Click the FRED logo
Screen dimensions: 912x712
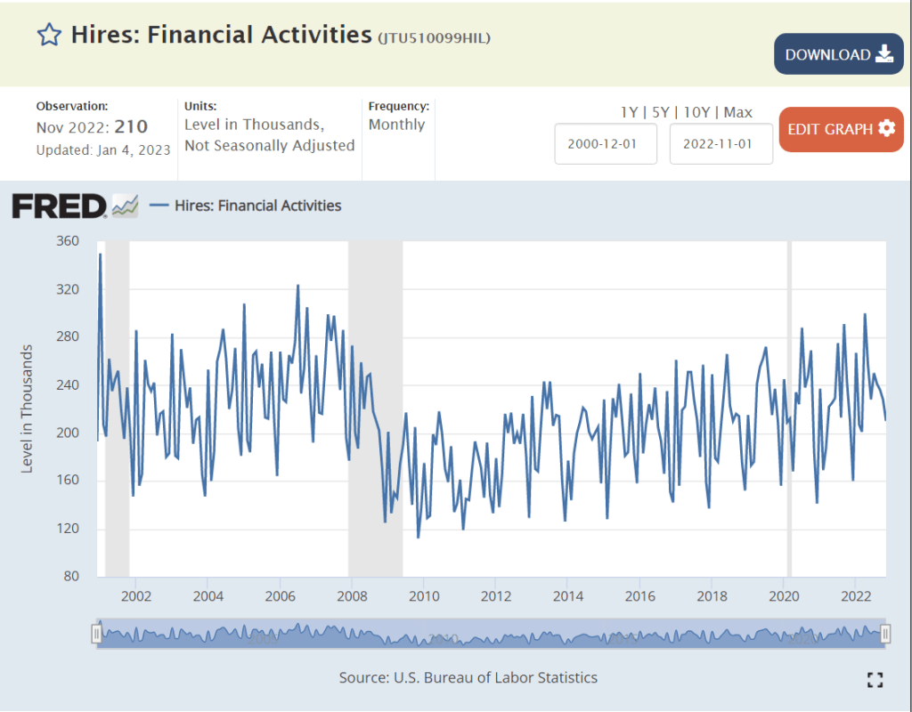click(59, 206)
